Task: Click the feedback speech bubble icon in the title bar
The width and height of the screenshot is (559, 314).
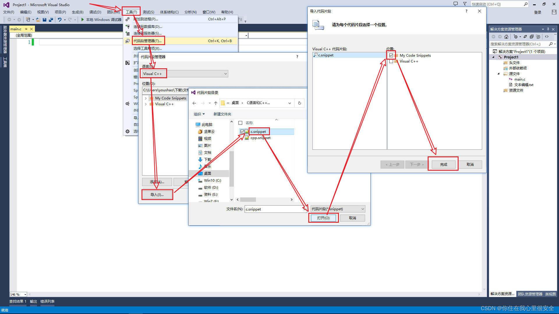Action: pos(456,4)
